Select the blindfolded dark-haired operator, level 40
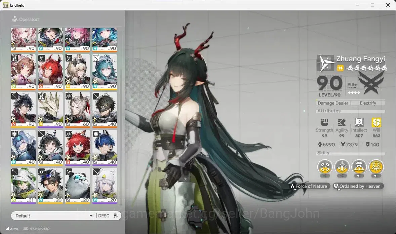Viewport: 396px width, 234px height. [105, 110]
